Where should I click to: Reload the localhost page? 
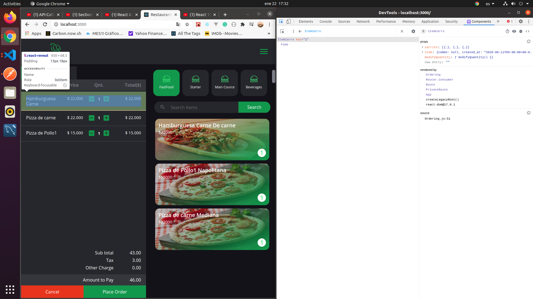pyautogui.click(x=45, y=24)
